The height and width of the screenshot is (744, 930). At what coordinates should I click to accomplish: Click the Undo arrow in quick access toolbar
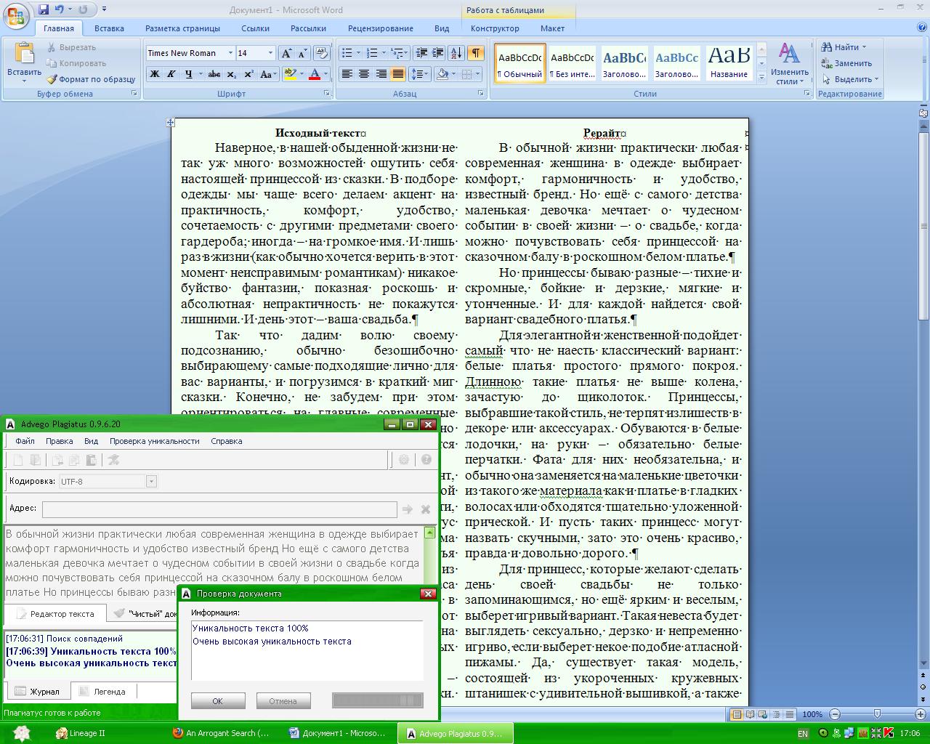(x=59, y=9)
